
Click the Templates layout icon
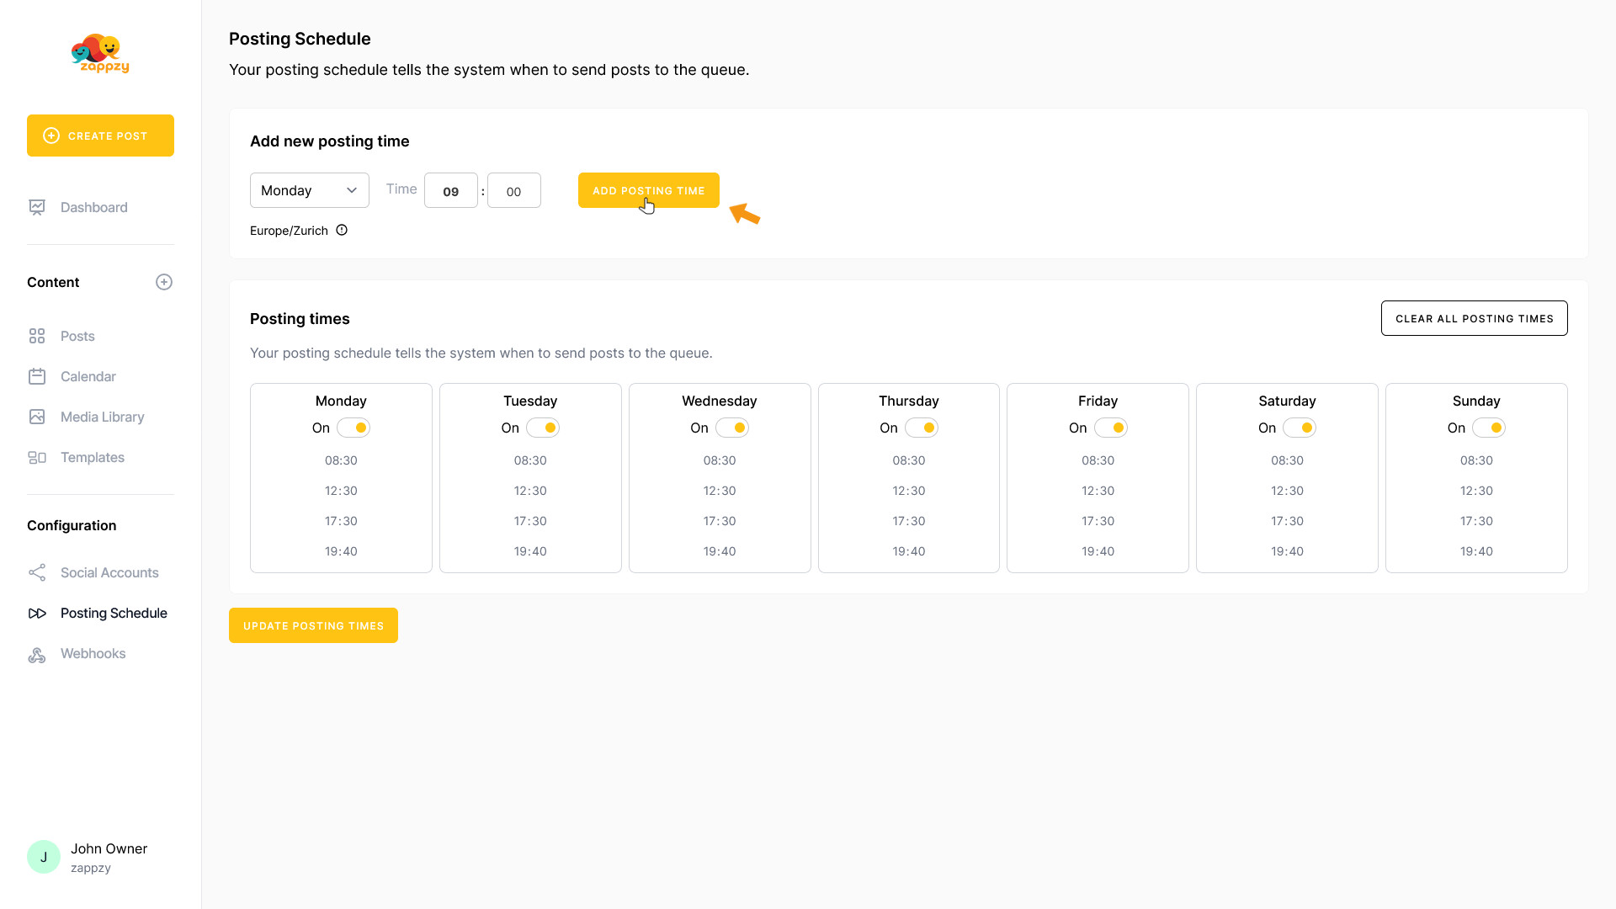pyautogui.click(x=37, y=457)
